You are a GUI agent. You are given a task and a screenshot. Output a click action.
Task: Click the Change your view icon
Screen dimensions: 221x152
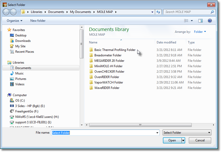186,21
